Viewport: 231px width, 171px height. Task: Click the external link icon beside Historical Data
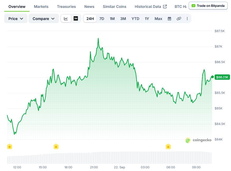pos(165,7)
